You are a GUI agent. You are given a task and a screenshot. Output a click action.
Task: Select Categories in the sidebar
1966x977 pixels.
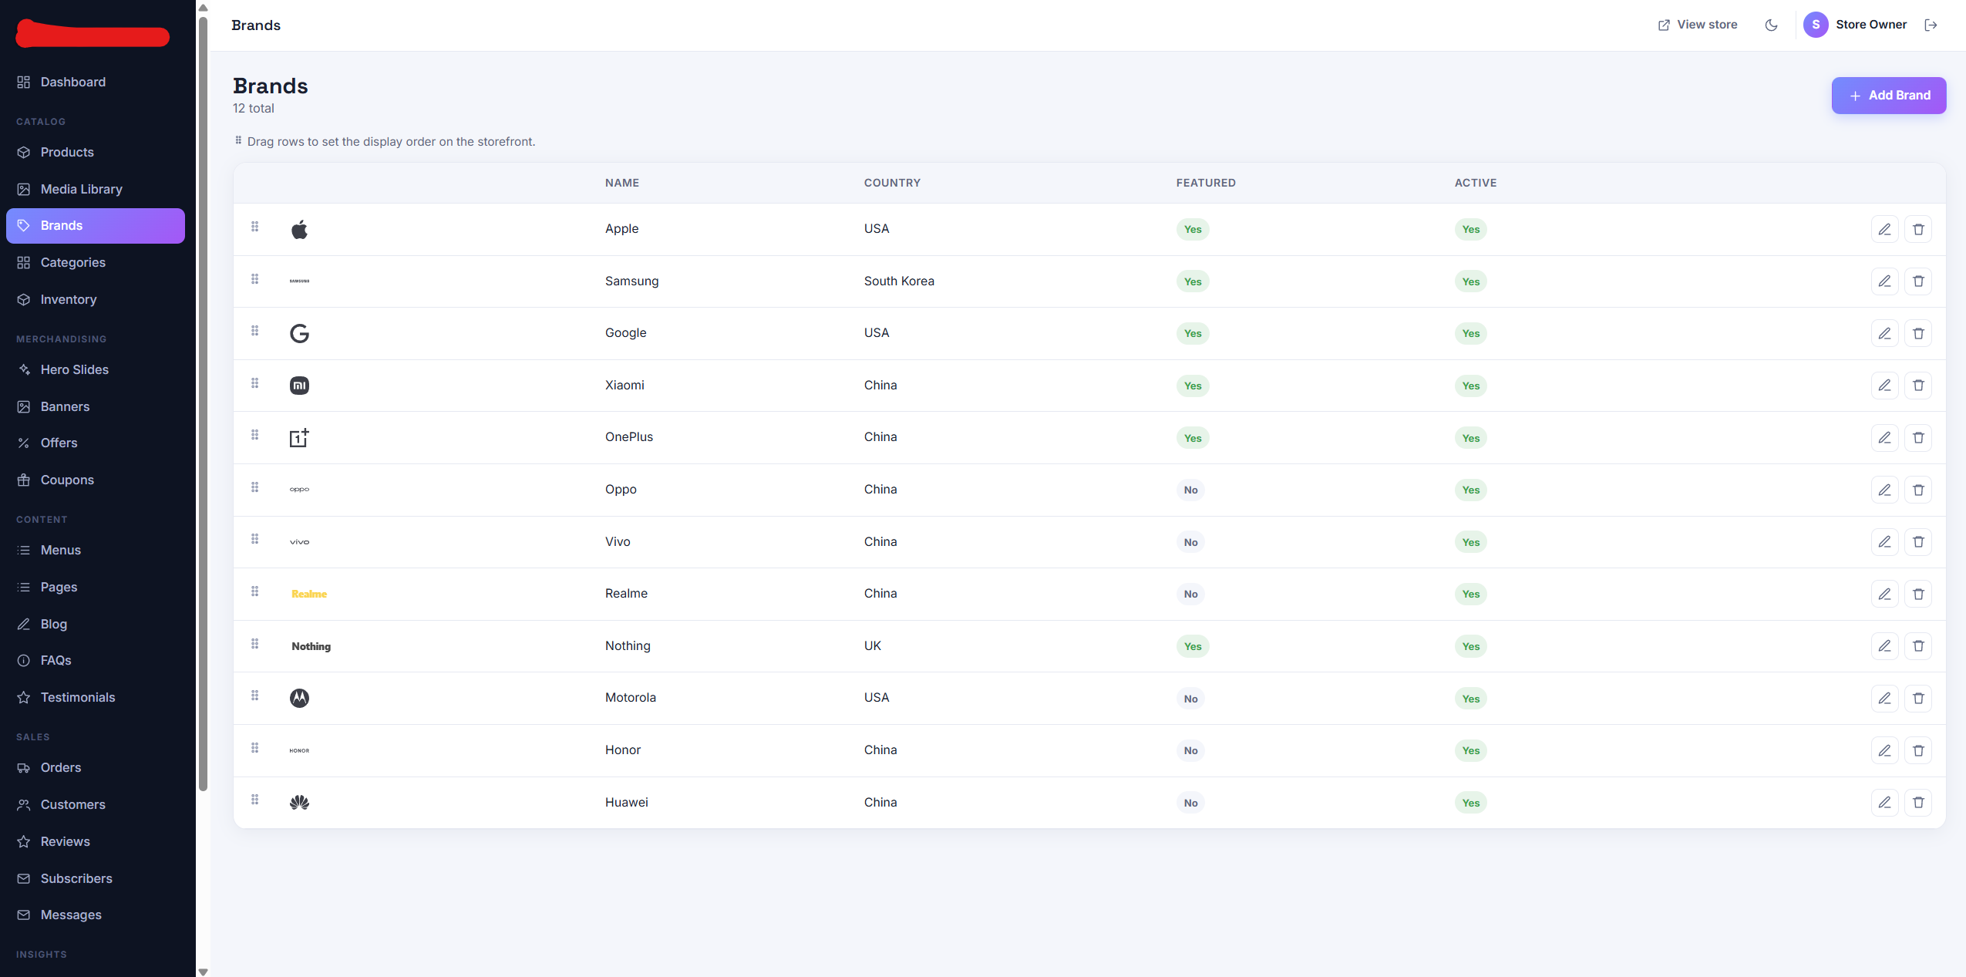[96, 263]
